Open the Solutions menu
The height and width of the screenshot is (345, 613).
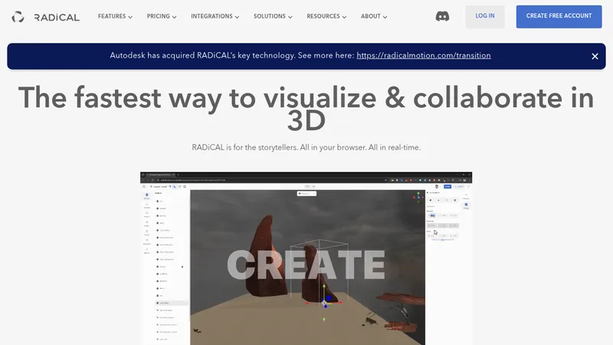click(273, 16)
